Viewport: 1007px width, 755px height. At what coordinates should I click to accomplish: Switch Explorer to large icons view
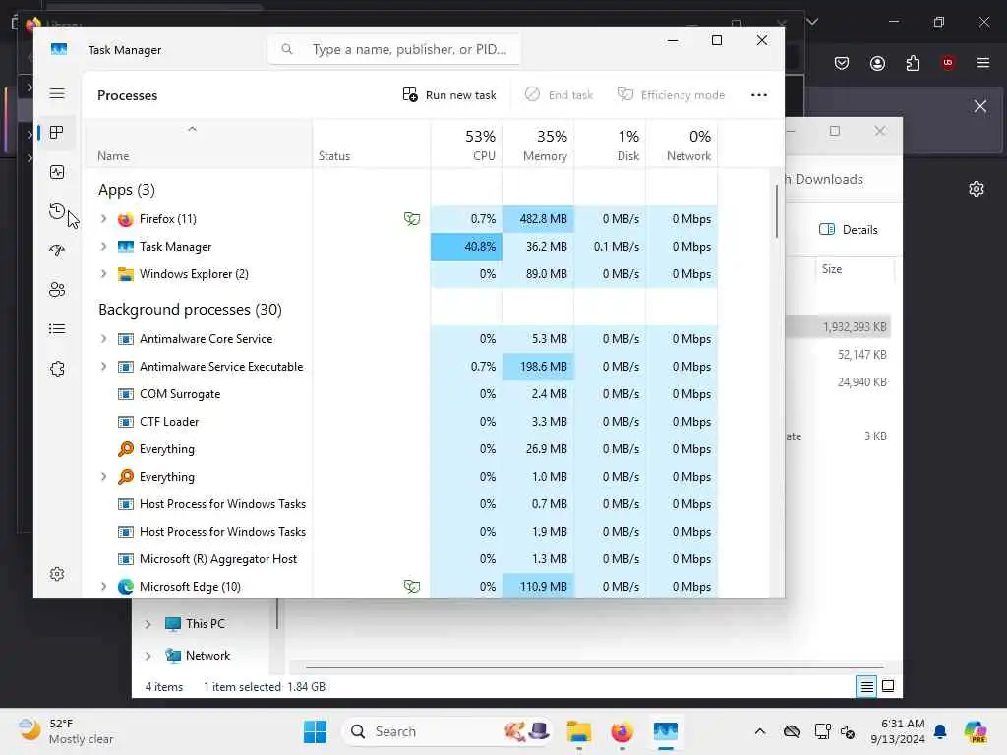click(888, 687)
